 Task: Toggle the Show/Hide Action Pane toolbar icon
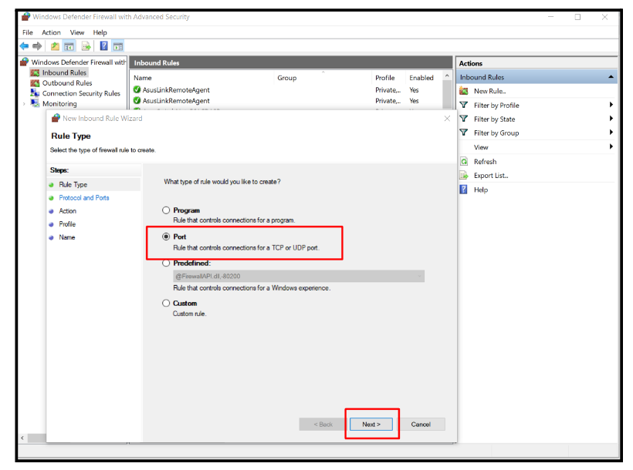coord(118,46)
